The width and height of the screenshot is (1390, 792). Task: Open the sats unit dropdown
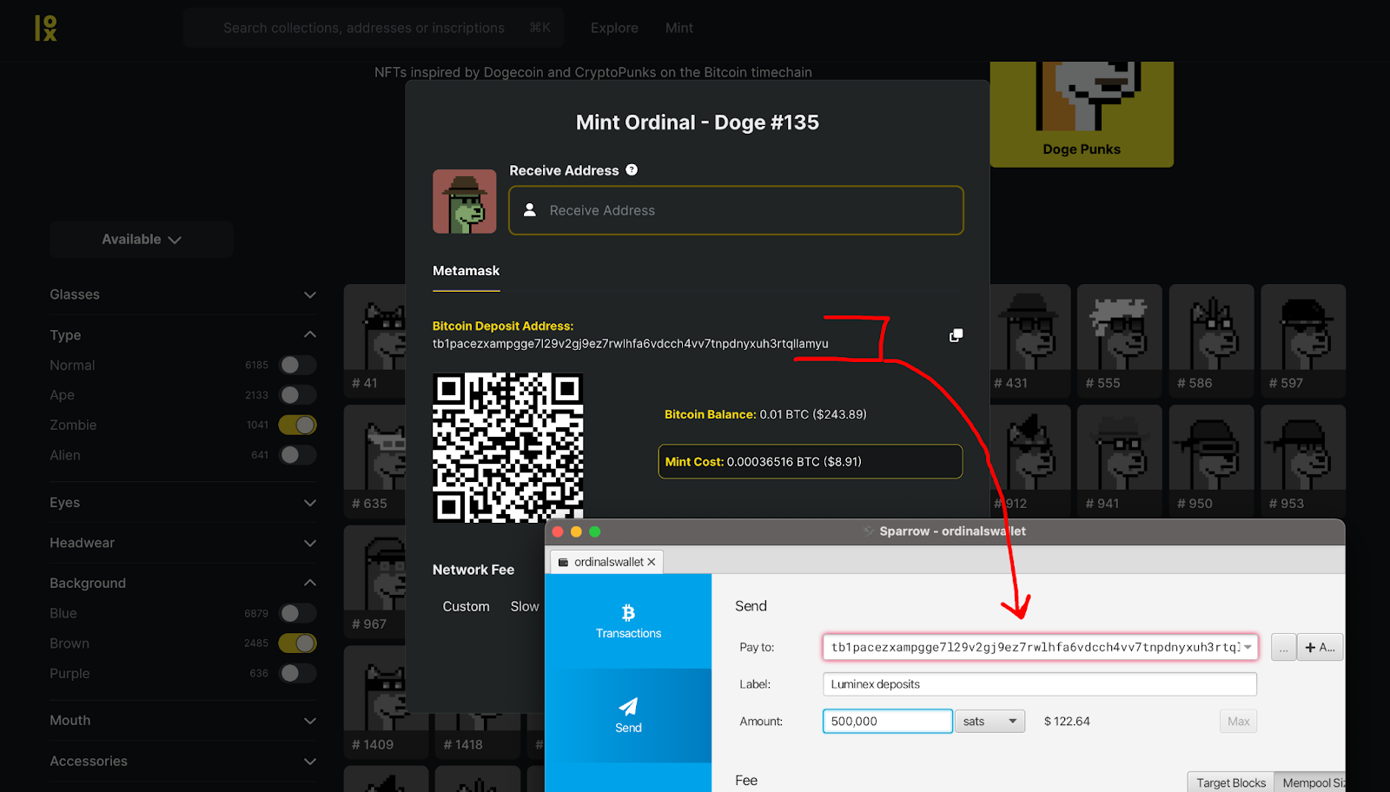click(990, 721)
